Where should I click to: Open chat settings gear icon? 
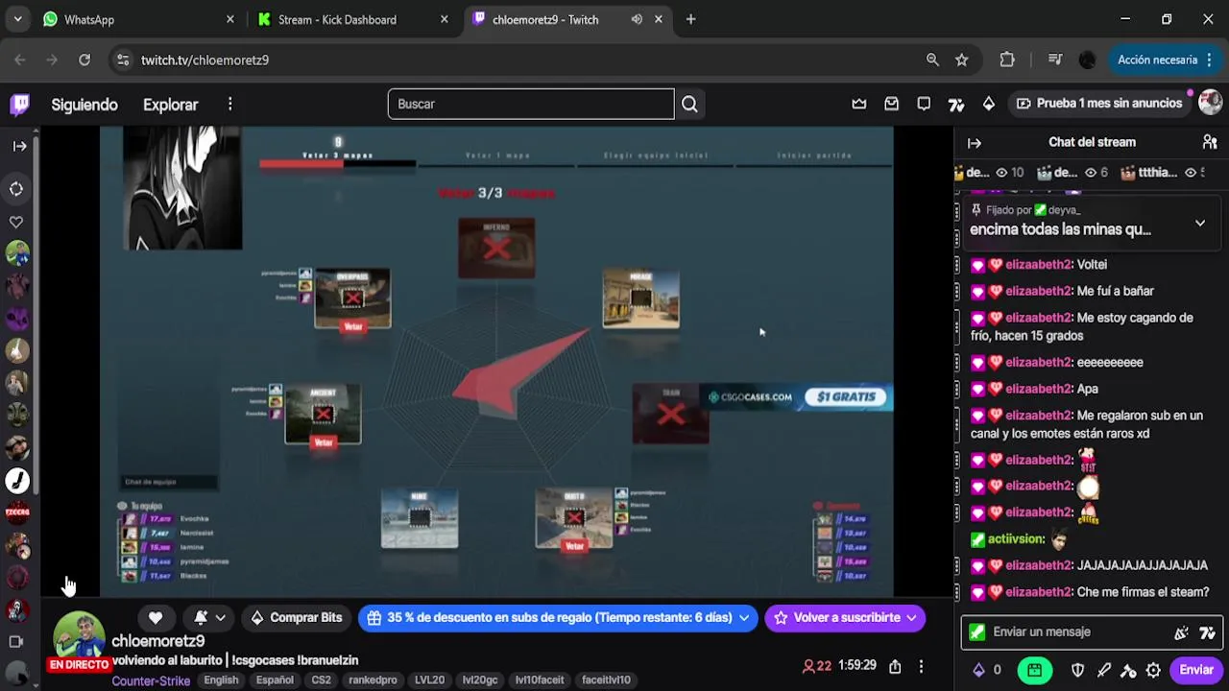click(x=1153, y=670)
